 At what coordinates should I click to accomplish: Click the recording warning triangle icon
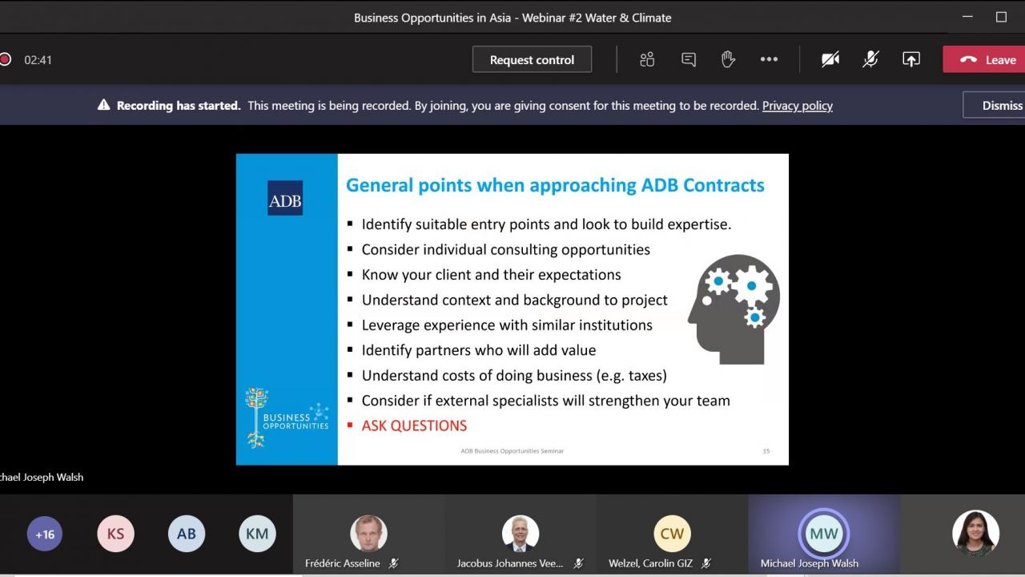[x=103, y=105]
